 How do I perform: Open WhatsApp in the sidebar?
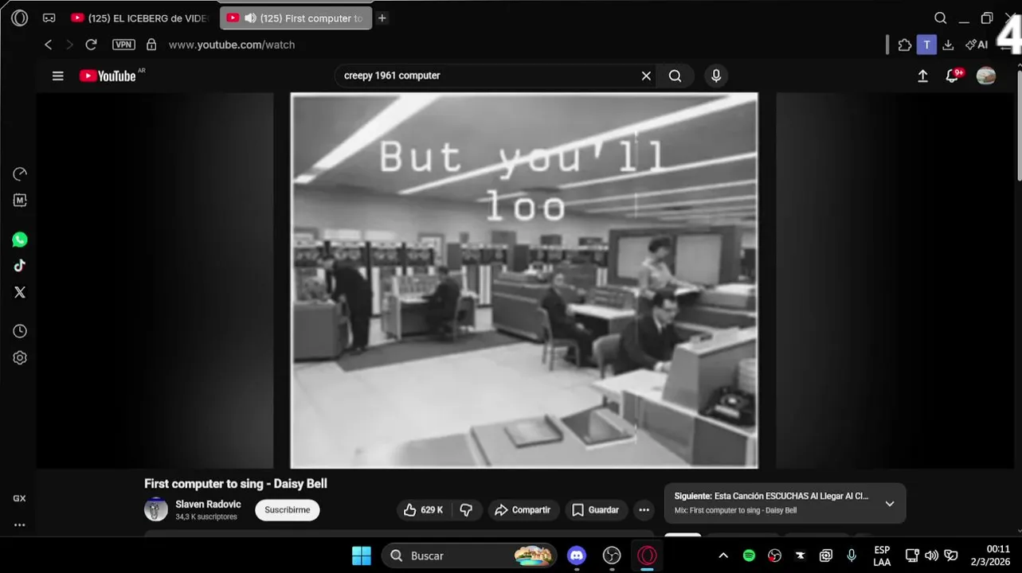pos(20,240)
